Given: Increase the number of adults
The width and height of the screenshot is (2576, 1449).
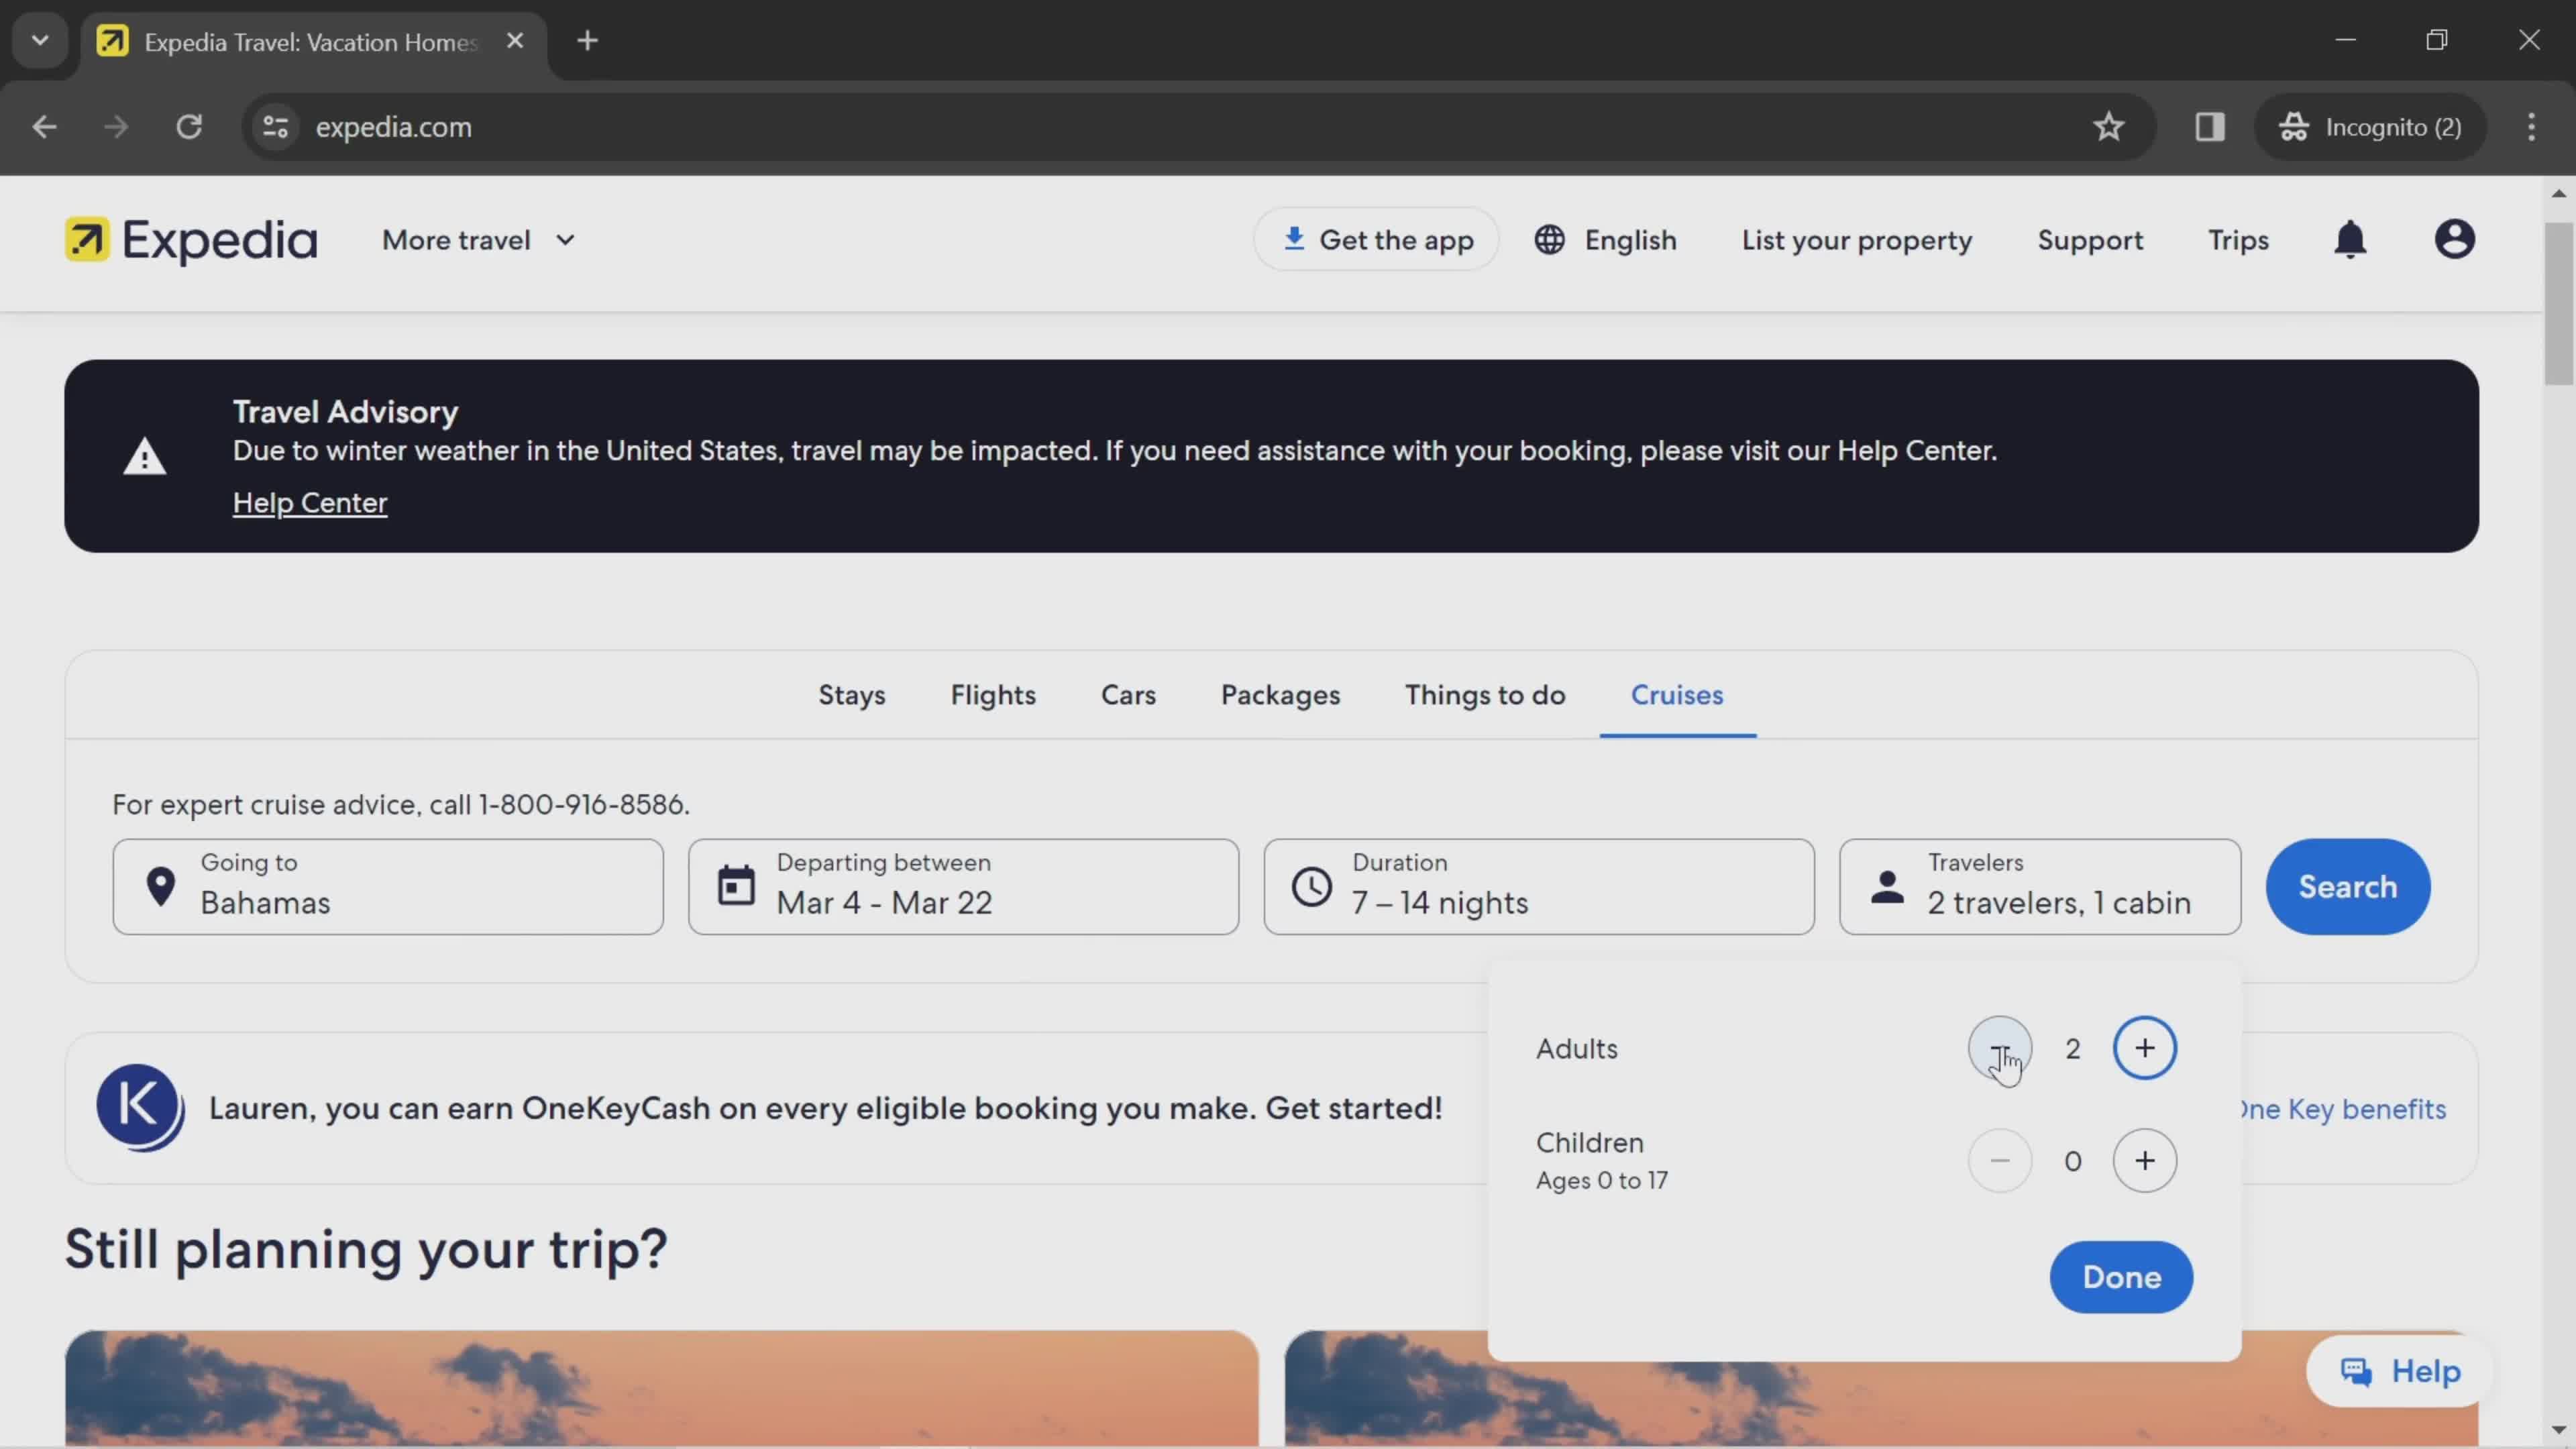Looking at the screenshot, I should (x=2144, y=1048).
